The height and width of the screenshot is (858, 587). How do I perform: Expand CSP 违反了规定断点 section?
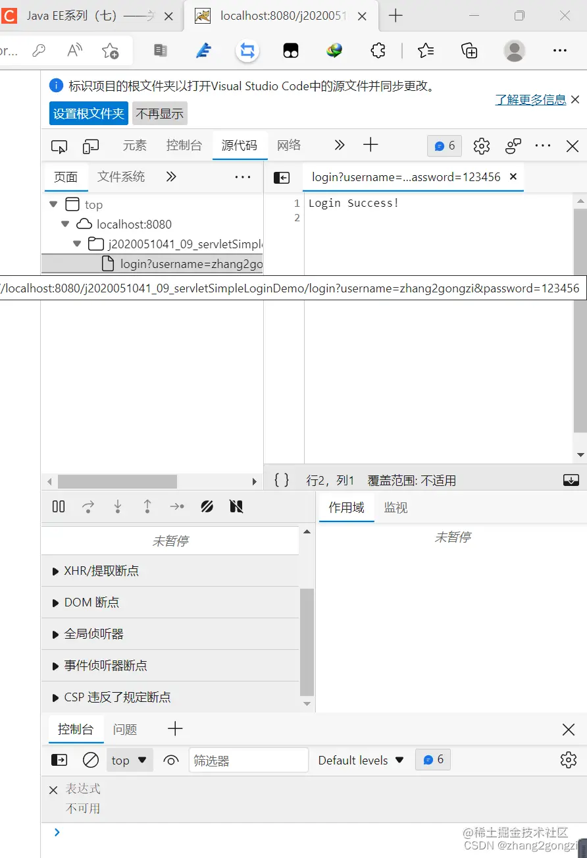coord(170,697)
